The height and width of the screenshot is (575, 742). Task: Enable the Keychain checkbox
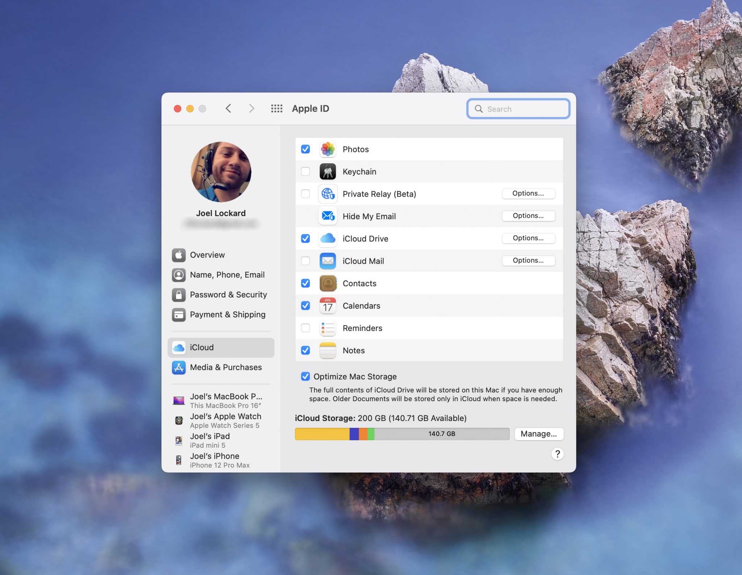[x=305, y=171]
